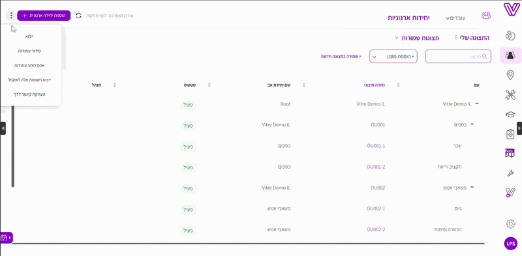Click the פעיל status badge in the Root row
The height and width of the screenshot is (256, 522).
[x=189, y=105]
